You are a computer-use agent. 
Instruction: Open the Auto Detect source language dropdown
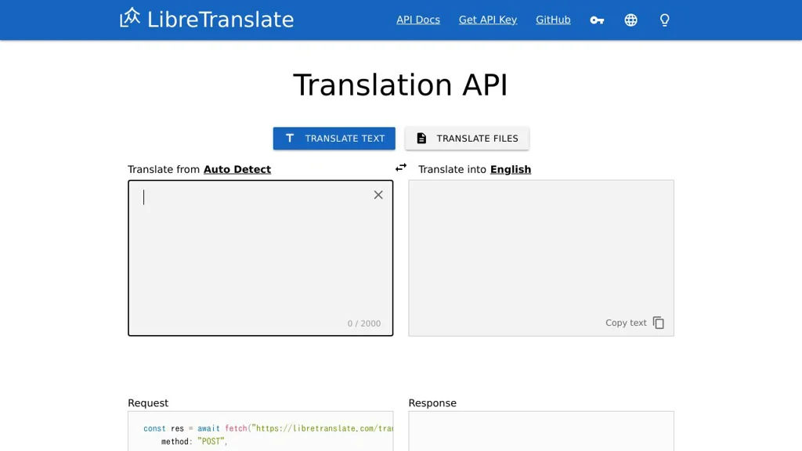(x=237, y=169)
